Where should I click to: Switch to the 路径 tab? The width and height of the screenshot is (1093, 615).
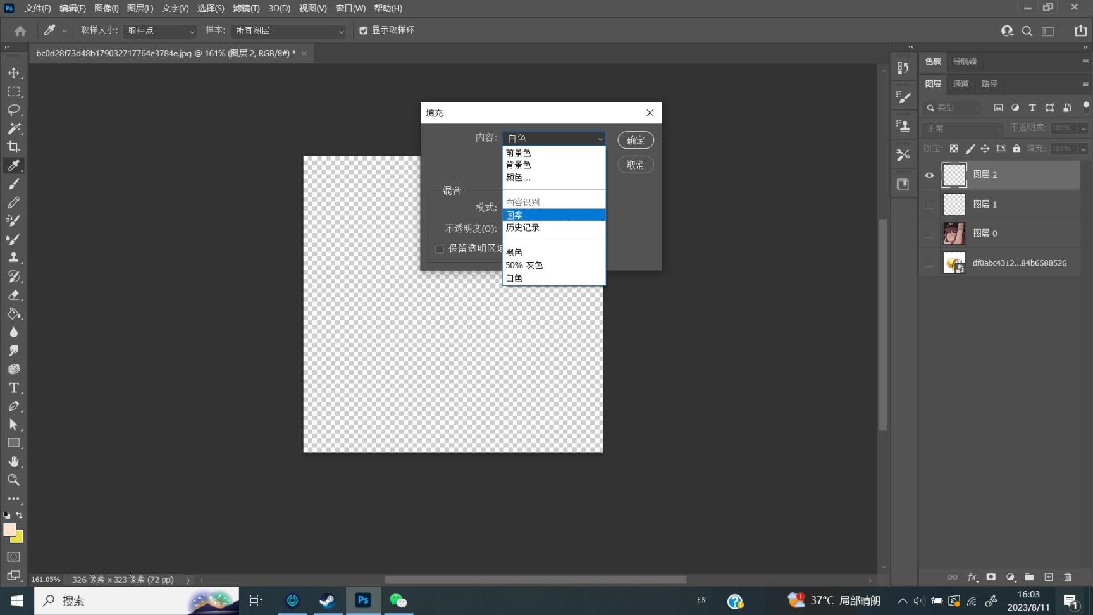(989, 84)
